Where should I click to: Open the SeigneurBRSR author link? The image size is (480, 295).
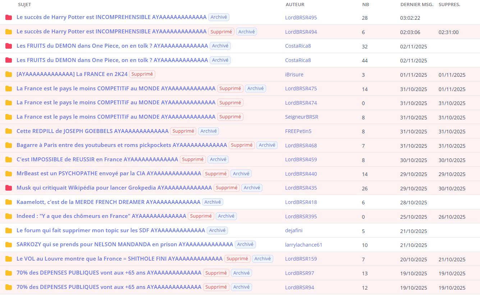tap(301, 117)
